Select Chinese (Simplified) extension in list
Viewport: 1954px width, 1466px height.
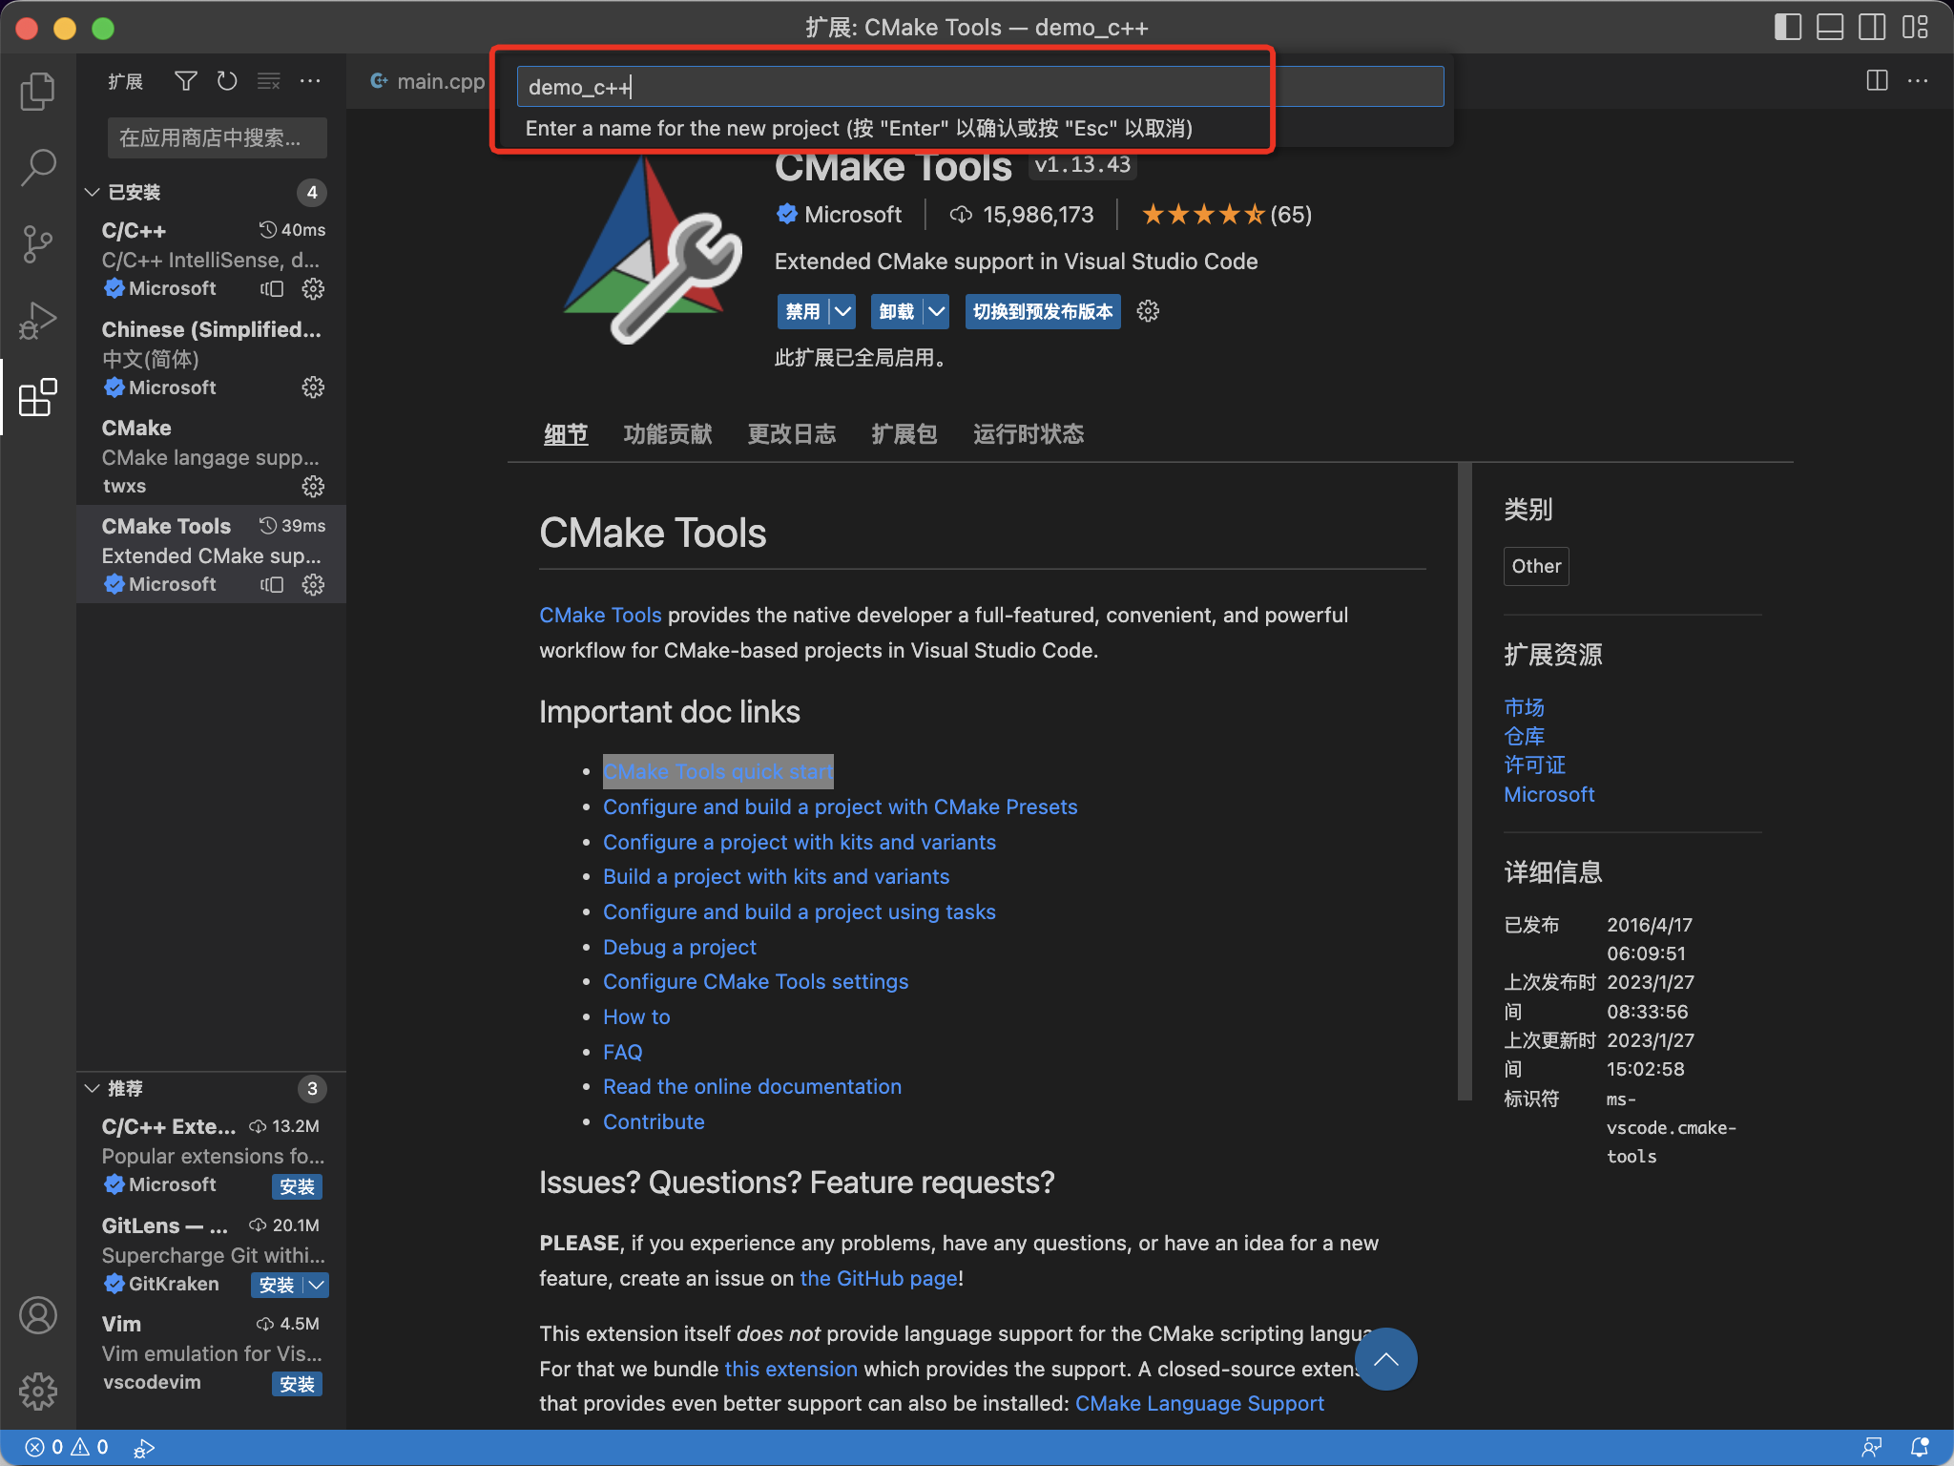click(211, 358)
